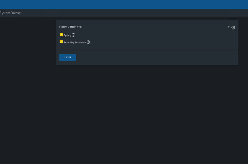Viewport: 248px width, 164px height.
Task: Select the System Dataset Pool field
Action: (x=145, y=27)
